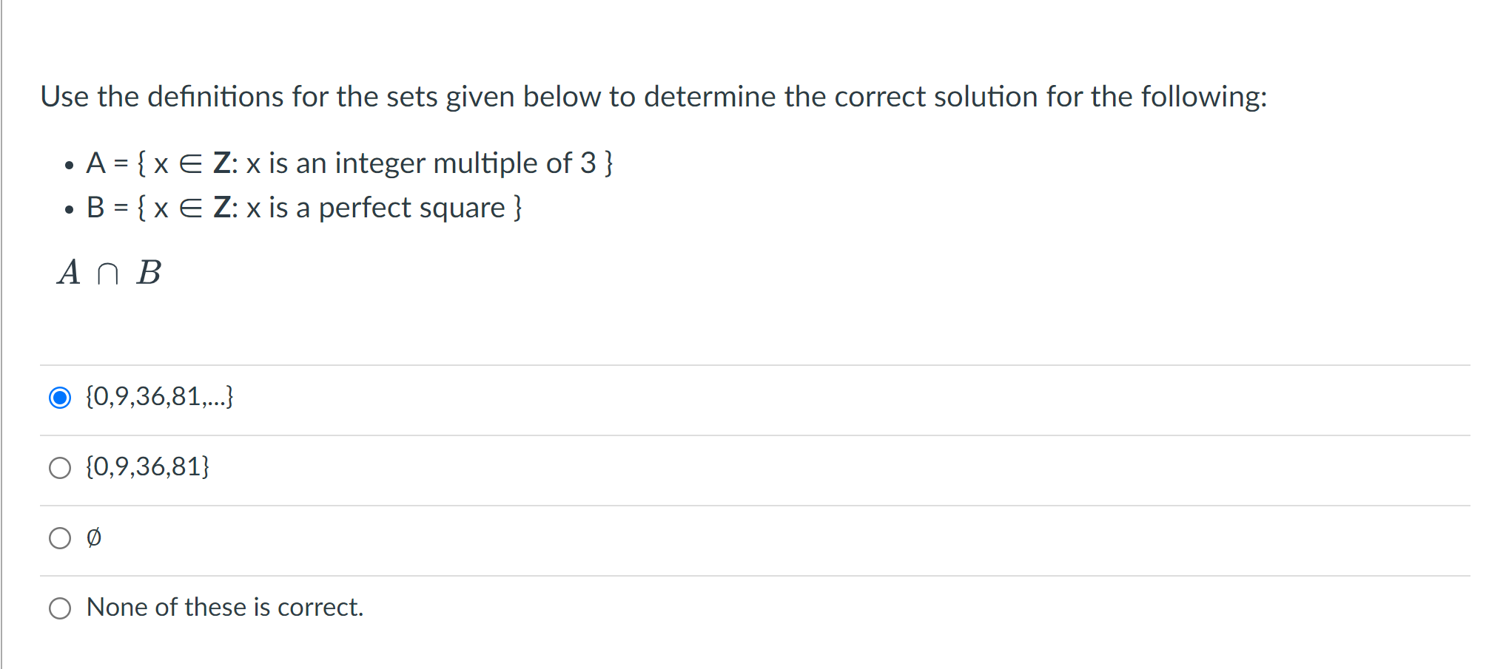Viewport: 1506px width, 669px height.
Task: Click the {0,9,36,81,...} answer text
Action: (x=159, y=397)
